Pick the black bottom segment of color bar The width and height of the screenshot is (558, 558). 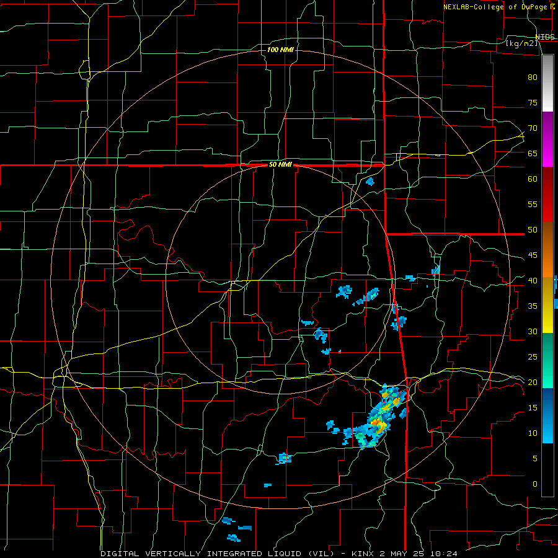point(547,470)
